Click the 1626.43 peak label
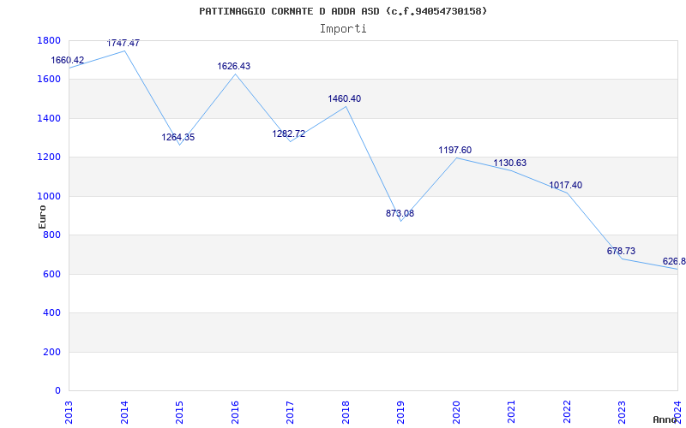 click(234, 67)
